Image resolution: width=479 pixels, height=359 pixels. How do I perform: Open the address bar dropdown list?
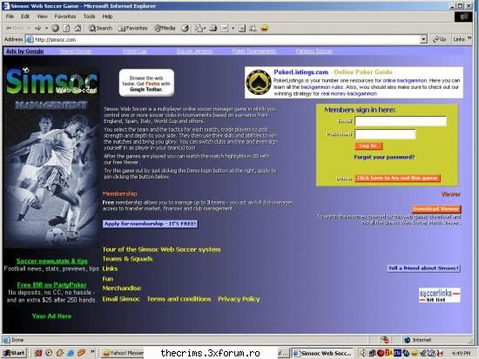tap(423, 39)
